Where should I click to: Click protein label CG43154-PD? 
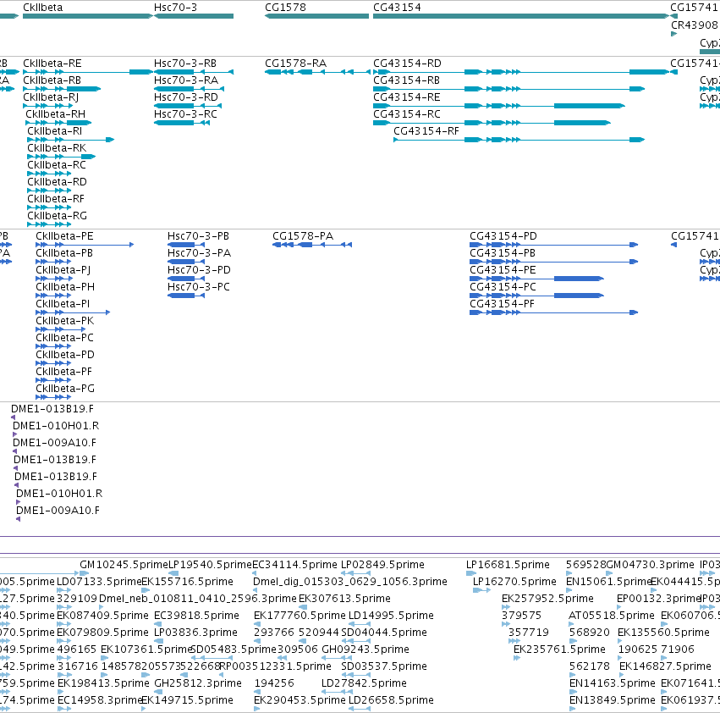tap(503, 236)
